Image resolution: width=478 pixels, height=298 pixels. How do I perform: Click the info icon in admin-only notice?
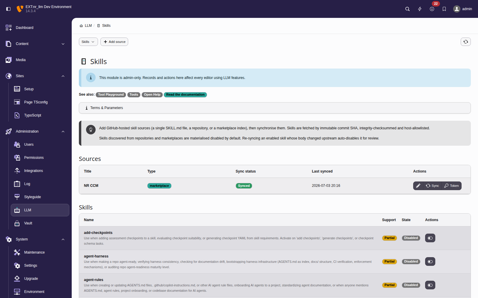tap(91, 78)
